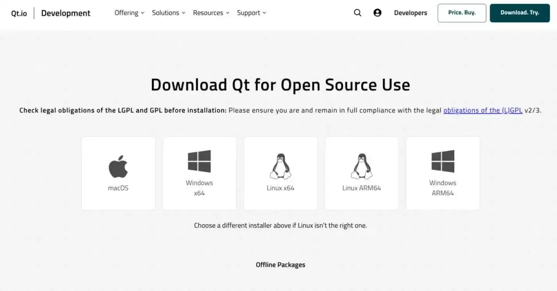Viewport: 557px width, 291px height.
Task: Select the Linux ARM64 label text
Action: click(362, 188)
